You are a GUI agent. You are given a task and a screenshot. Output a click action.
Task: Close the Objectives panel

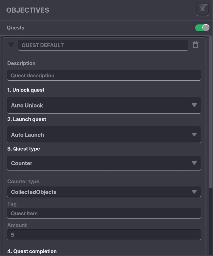pyautogui.click(x=203, y=9)
